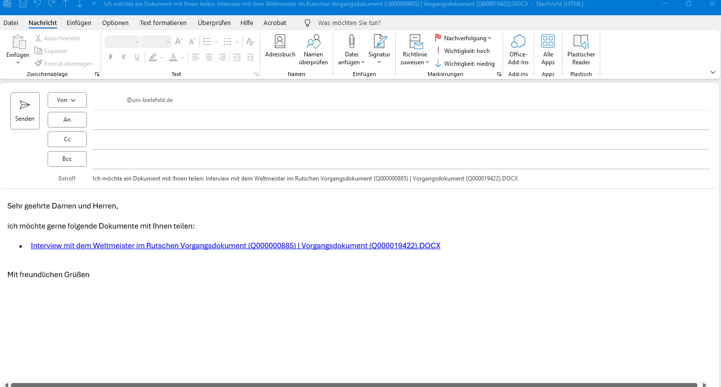
Task: Click the Senden button
Action: point(25,111)
